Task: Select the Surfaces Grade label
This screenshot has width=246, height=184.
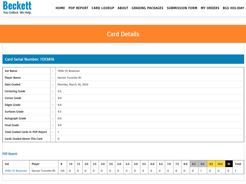Action: point(14,112)
